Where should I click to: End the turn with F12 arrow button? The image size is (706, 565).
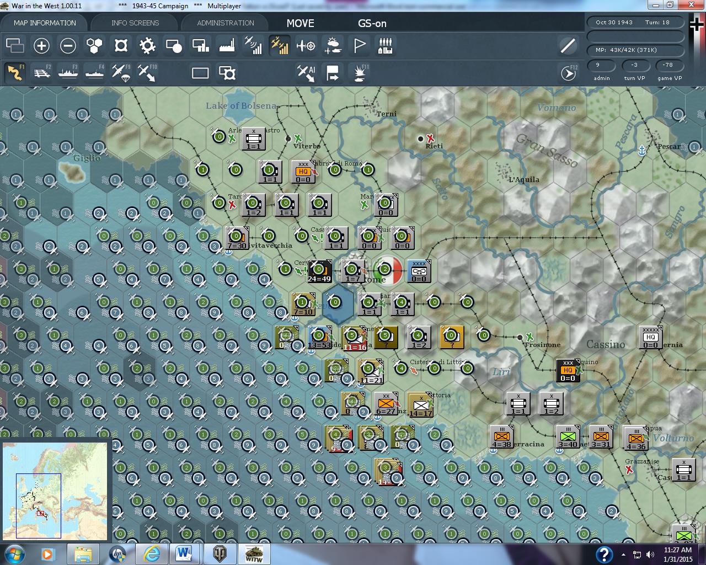coord(568,73)
